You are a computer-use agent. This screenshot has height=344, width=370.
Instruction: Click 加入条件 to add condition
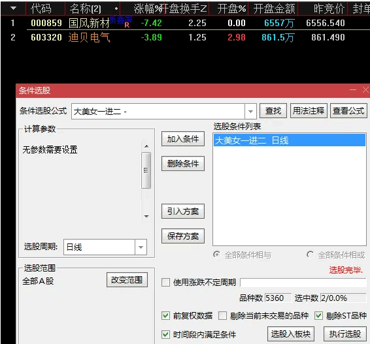point(183,139)
